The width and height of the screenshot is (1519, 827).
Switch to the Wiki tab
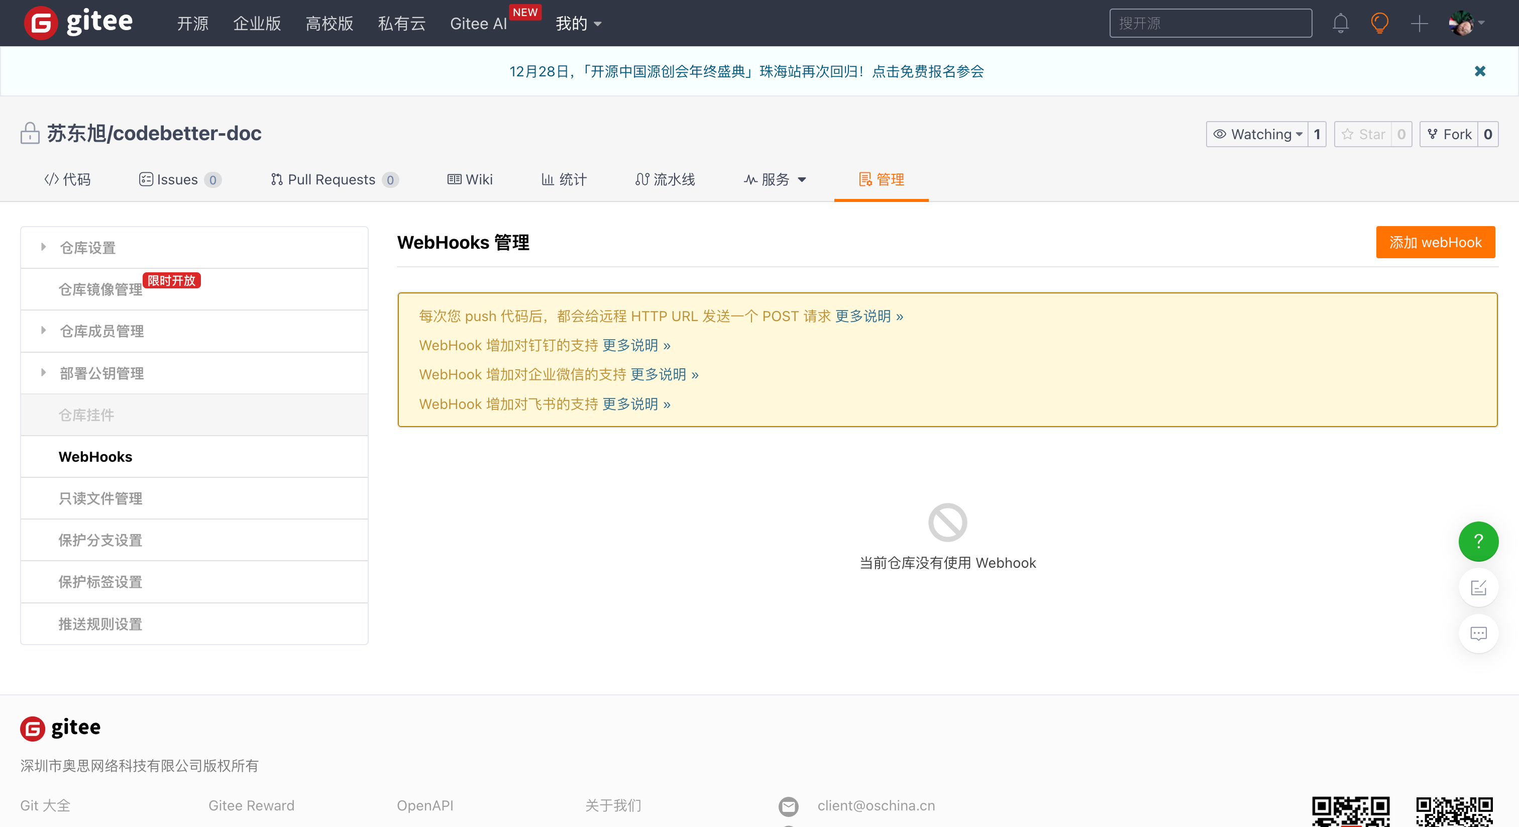click(469, 179)
